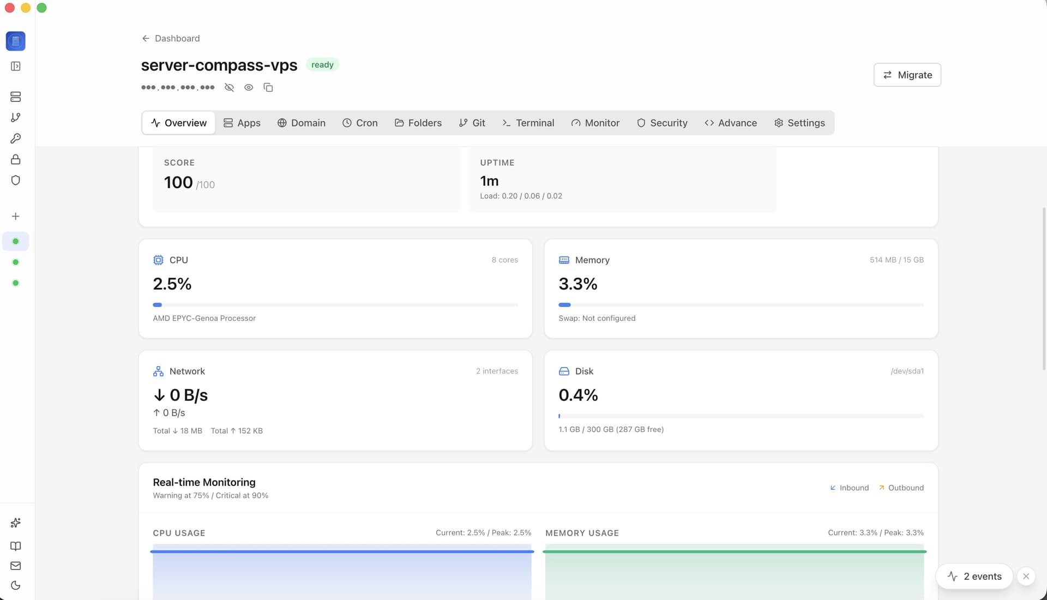Expand the 2 events popup
Screen dimensions: 1047x600
coord(974,576)
